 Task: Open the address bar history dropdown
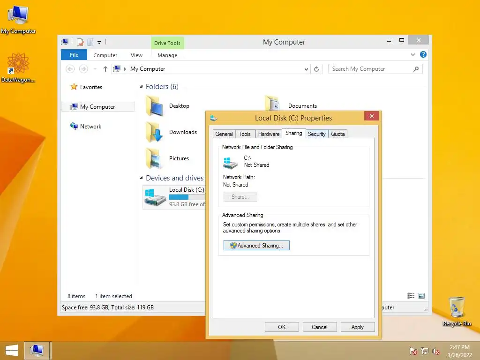coord(306,69)
